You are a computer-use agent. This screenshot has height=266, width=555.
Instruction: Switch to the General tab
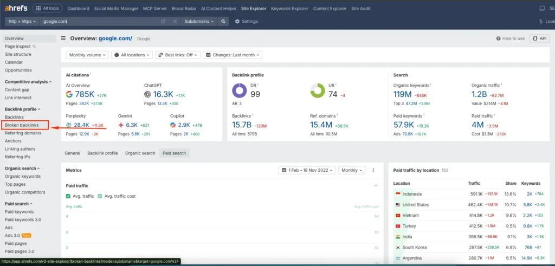click(73, 153)
